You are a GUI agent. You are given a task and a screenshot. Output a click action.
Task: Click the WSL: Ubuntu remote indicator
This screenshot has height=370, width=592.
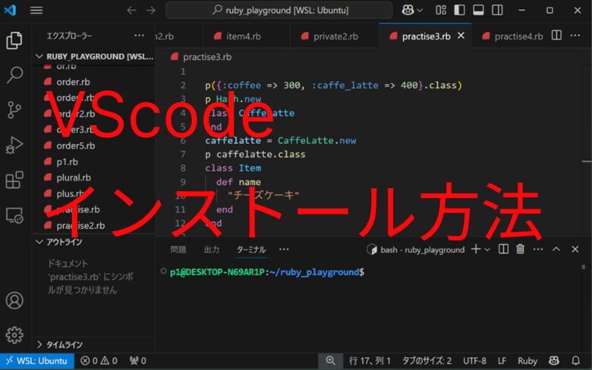coord(37,361)
